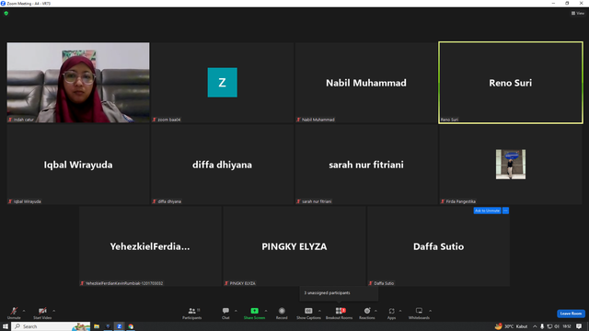The width and height of the screenshot is (589, 331).
Task: Open the Chat panel
Action: pos(225,313)
